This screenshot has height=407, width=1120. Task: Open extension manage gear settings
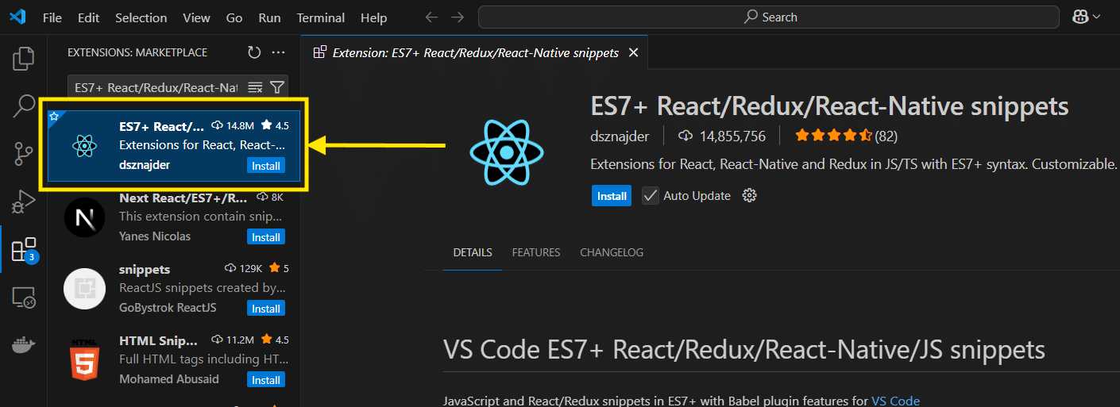pyautogui.click(x=748, y=195)
